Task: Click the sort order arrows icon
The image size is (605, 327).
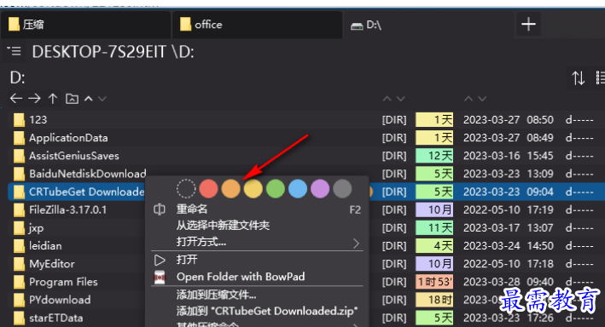Action: click(x=578, y=78)
